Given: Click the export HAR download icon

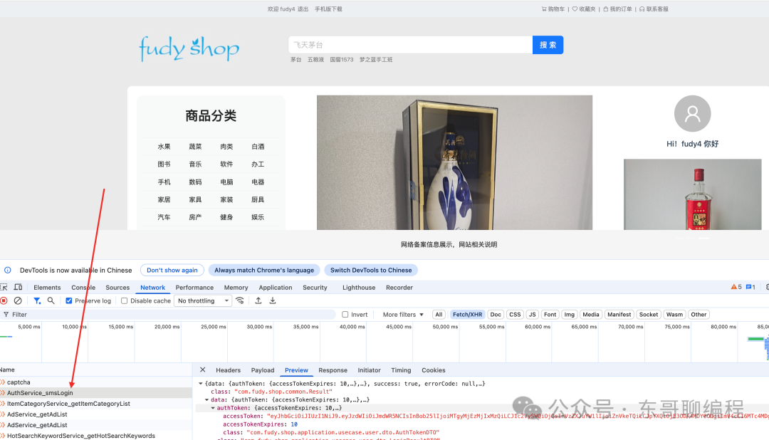Looking at the screenshot, I should pos(273,300).
